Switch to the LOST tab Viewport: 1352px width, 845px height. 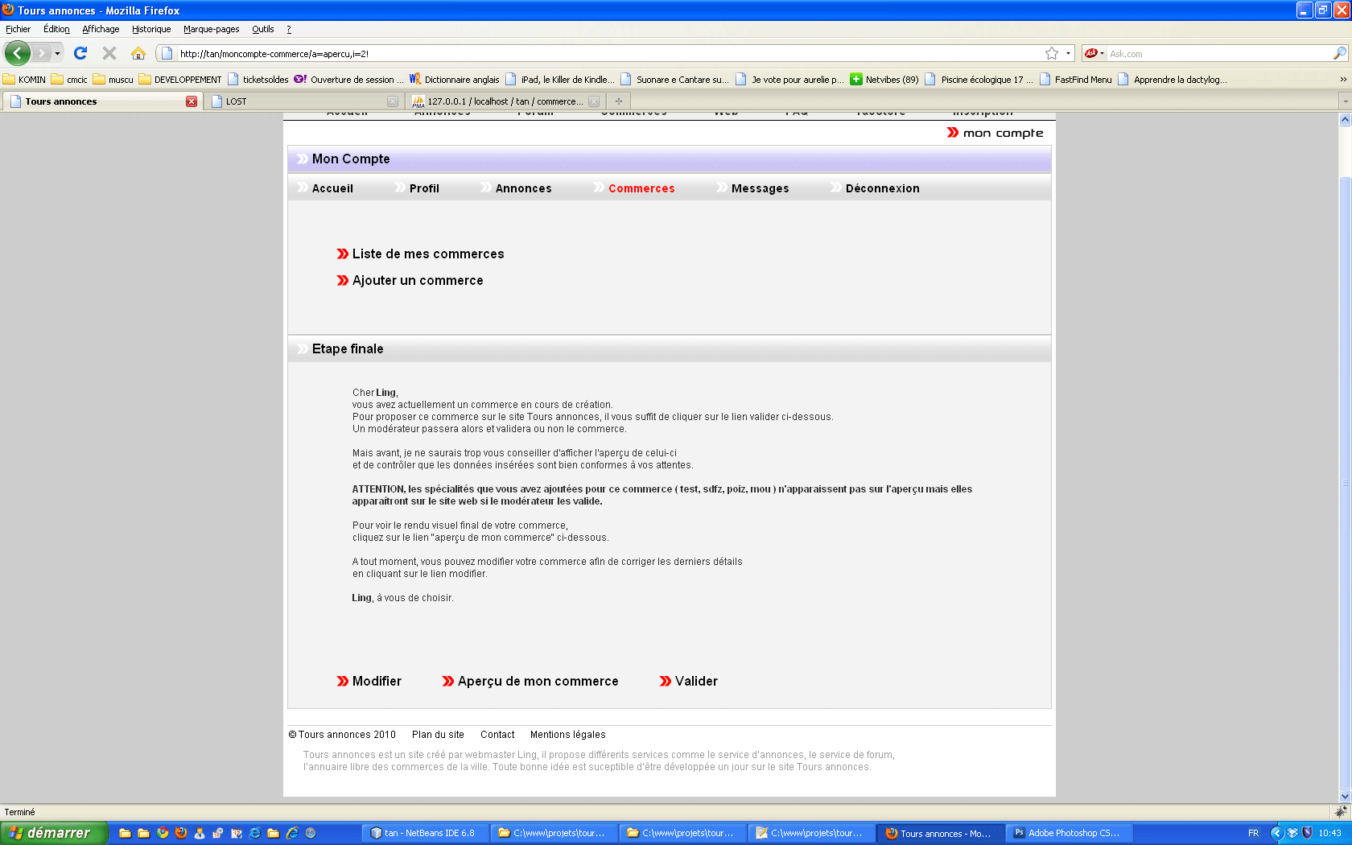[298, 101]
